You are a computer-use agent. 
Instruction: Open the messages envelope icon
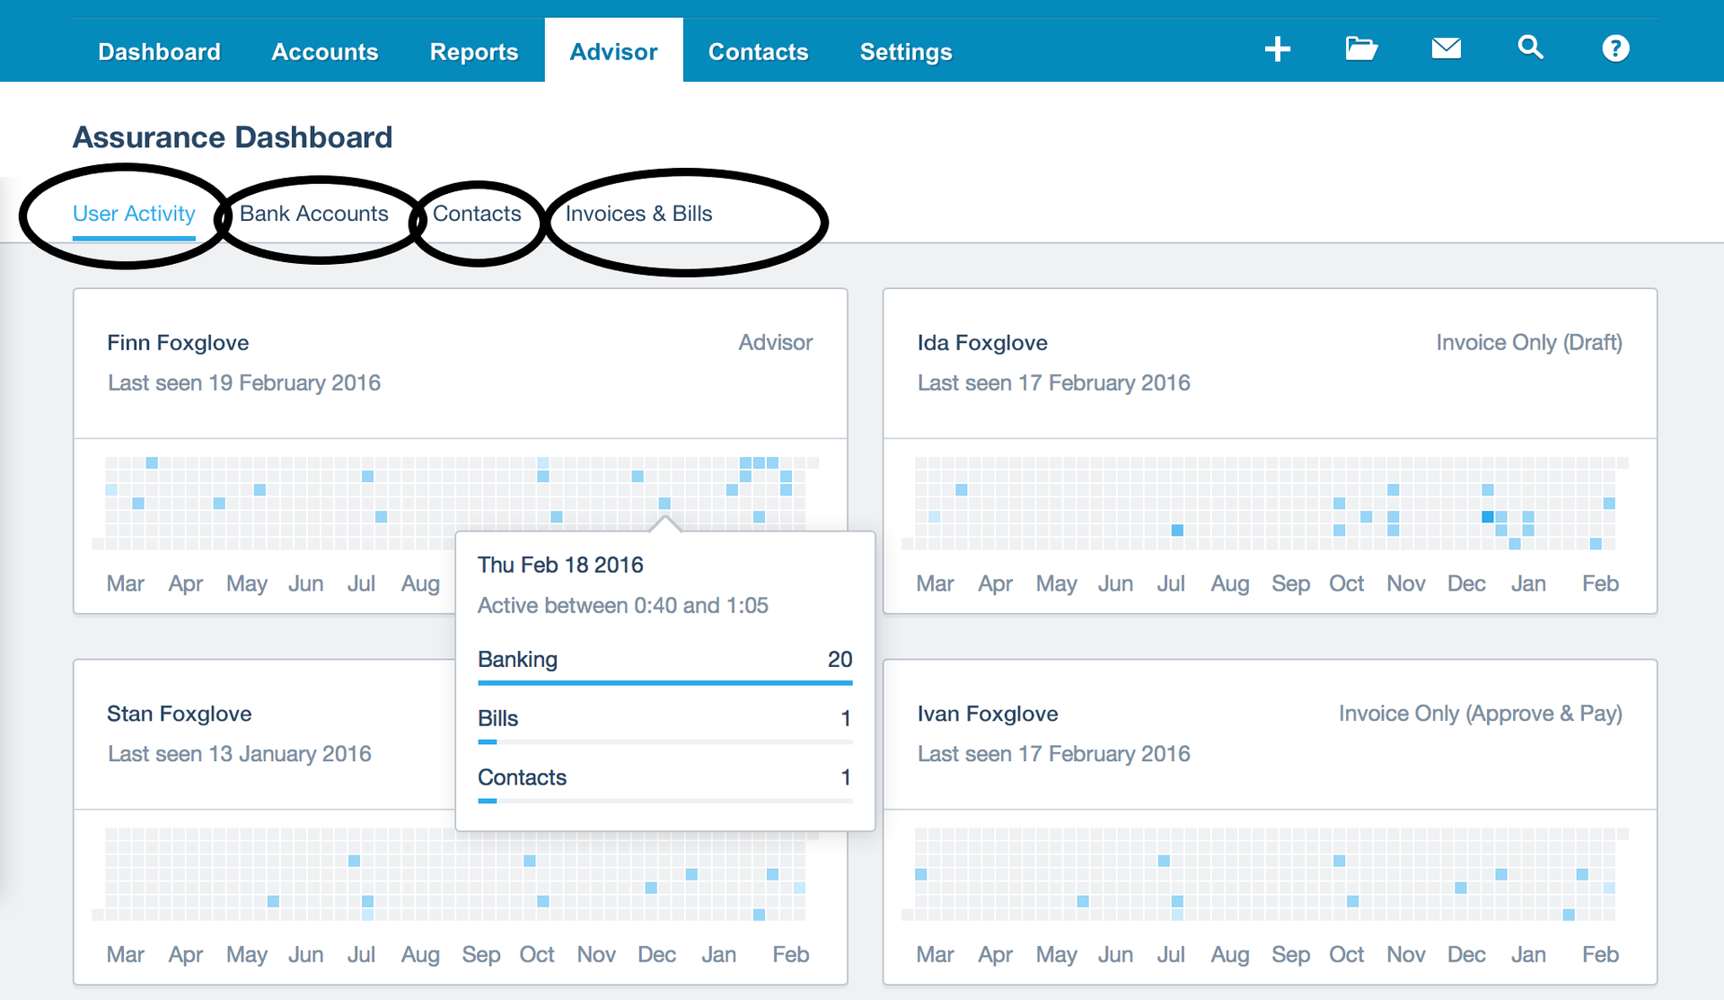click(1446, 48)
